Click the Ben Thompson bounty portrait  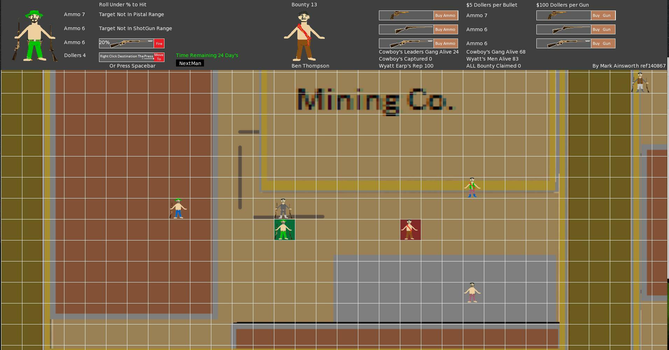click(x=304, y=36)
